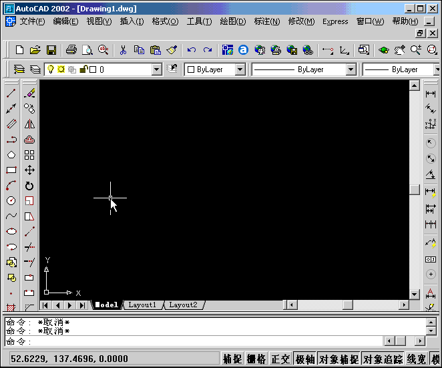442x368 pixels.
Task: Click the Pan realtime hand icon
Action: 400,50
